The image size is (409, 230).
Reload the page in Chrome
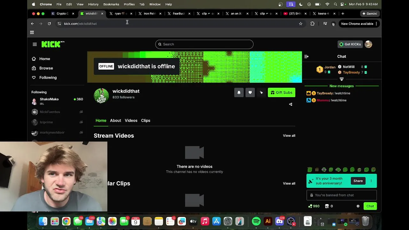[x=49, y=24]
